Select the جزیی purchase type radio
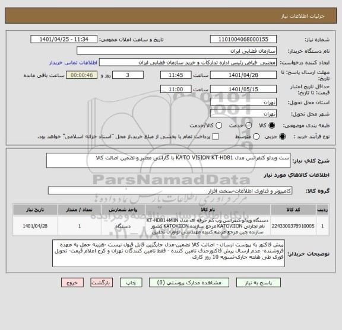Image resolution: width=342 pixels, height=330 pixels. coord(282,137)
